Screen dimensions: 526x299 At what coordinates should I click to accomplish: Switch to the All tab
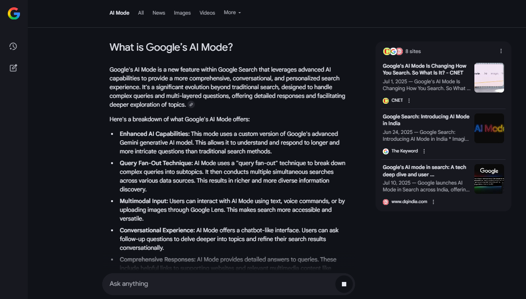tap(141, 13)
